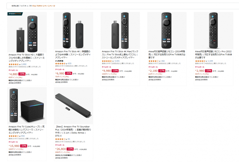Click the Amazonおすすめ badge on first product
The width and height of the screenshot is (239, 162).
(15, 14)
